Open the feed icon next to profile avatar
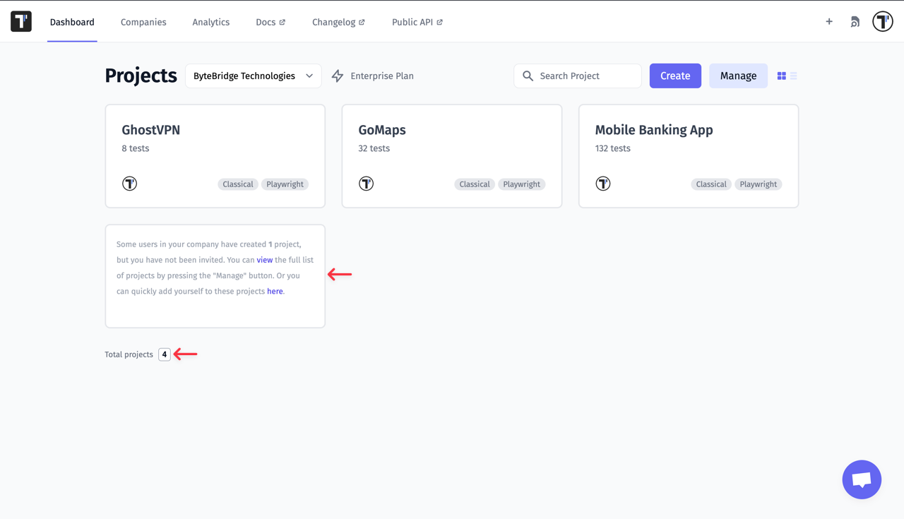The width and height of the screenshot is (904, 519). [x=855, y=22]
